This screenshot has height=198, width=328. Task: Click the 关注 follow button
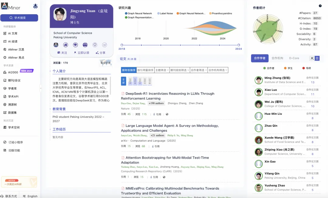point(62,52)
